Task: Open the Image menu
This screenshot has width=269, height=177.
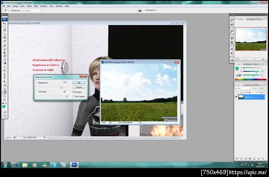Action: (x=15, y=6)
